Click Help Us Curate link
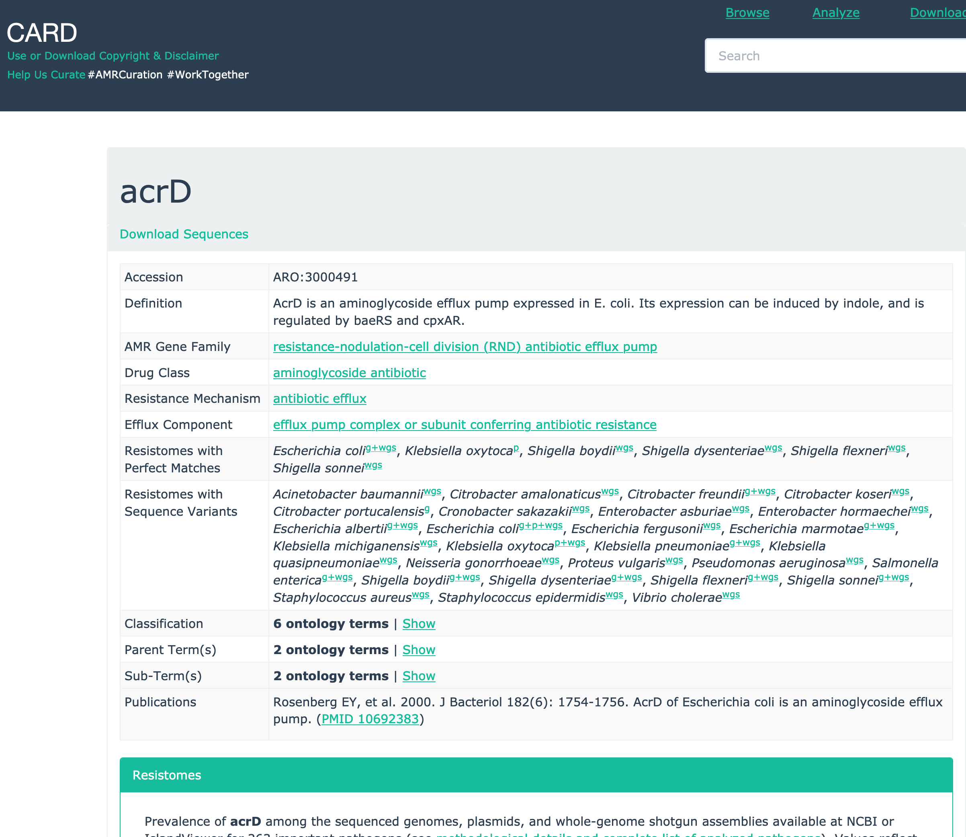966x837 pixels. (x=46, y=75)
